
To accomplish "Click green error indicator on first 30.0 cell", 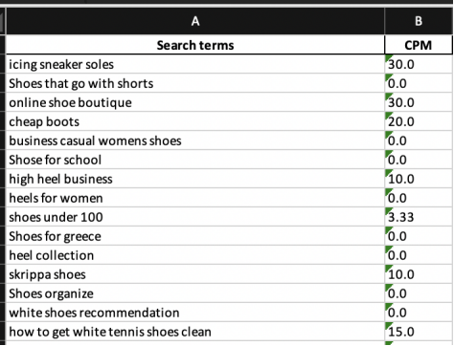I will 388,57.
